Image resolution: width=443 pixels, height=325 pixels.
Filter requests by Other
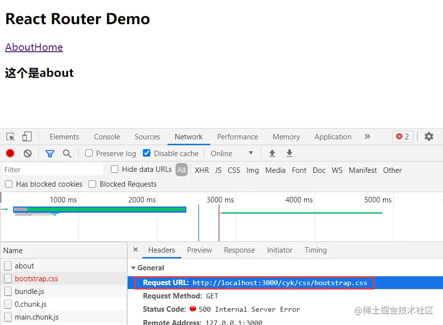click(x=392, y=170)
